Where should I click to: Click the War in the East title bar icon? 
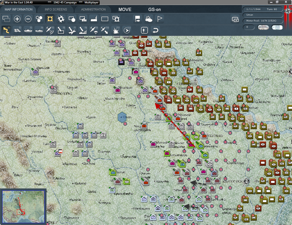2,2
